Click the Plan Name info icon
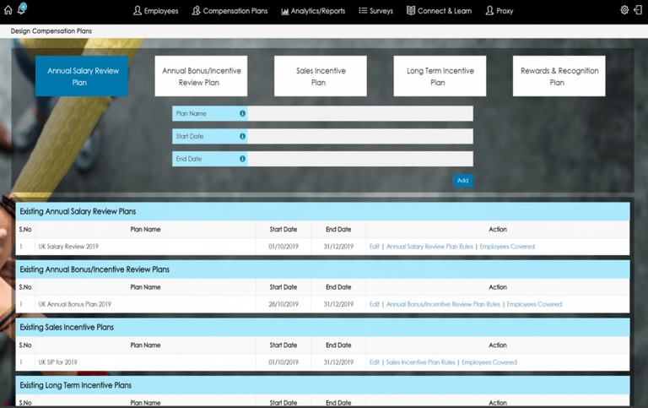The image size is (648, 408). [242, 113]
